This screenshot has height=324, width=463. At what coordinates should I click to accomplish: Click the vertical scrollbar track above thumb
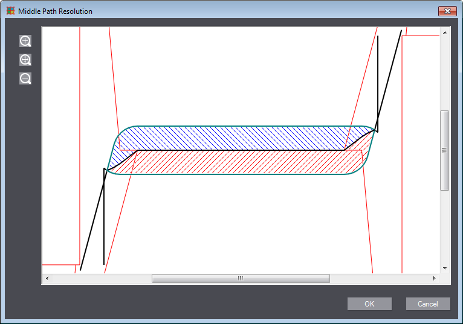click(x=445, y=72)
